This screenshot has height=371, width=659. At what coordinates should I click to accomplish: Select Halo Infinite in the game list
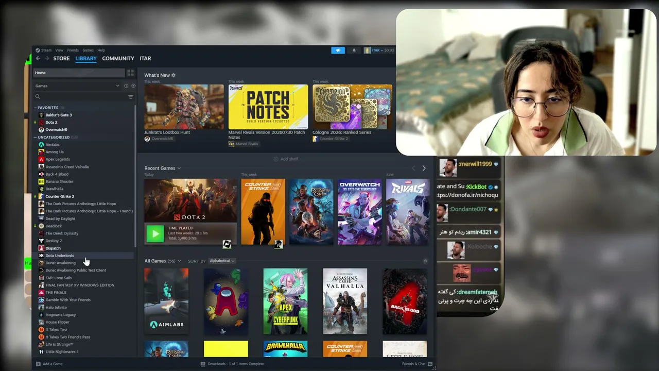[56, 308]
